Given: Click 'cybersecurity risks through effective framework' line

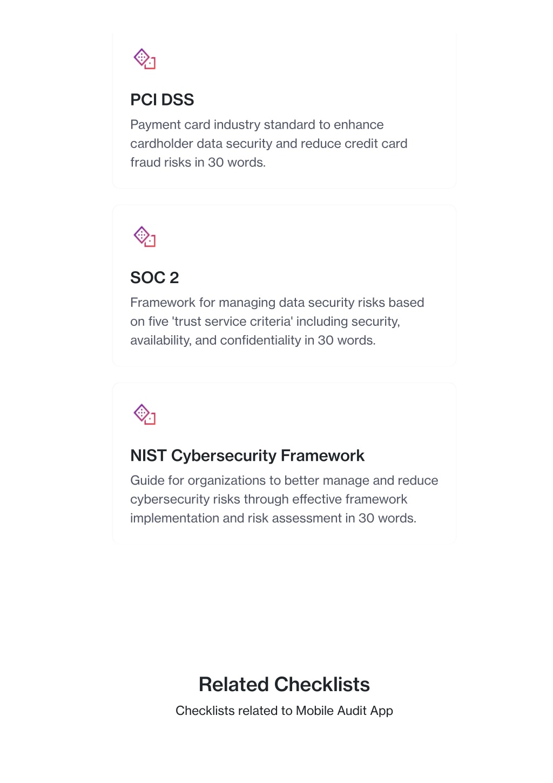Looking at the screenshot, I should tap(269, 499).
